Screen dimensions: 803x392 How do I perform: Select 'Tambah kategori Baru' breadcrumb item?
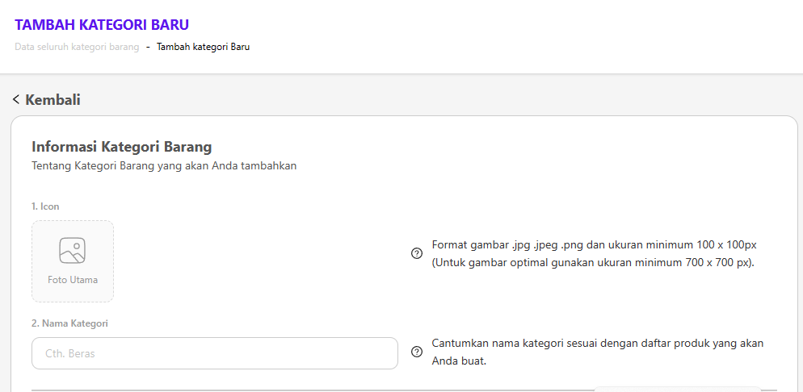[203, 47]
